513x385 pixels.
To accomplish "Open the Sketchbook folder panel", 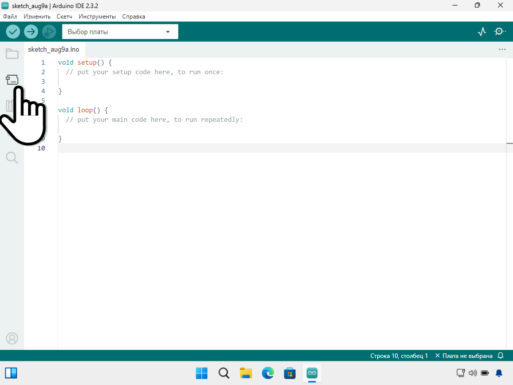I will point(12,53).
